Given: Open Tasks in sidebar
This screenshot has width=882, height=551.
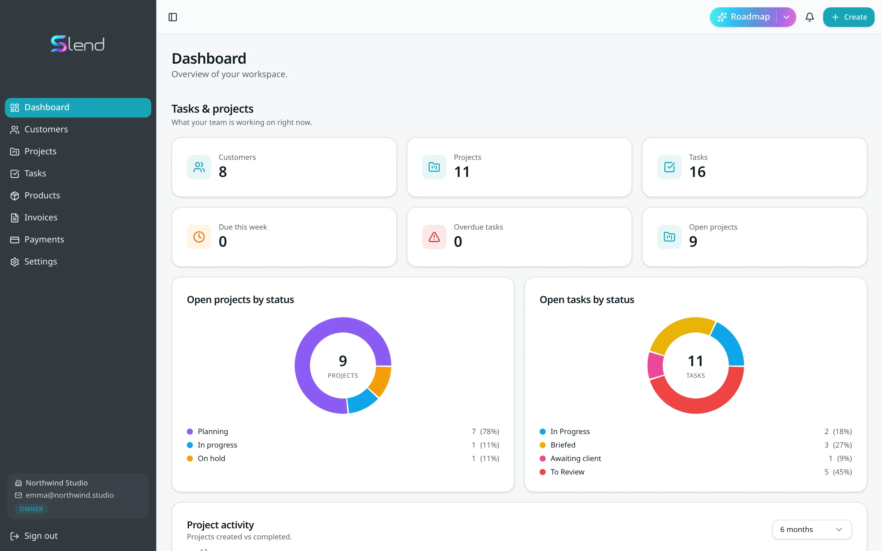Looking at the screenshot, I should tap(78, 174).
